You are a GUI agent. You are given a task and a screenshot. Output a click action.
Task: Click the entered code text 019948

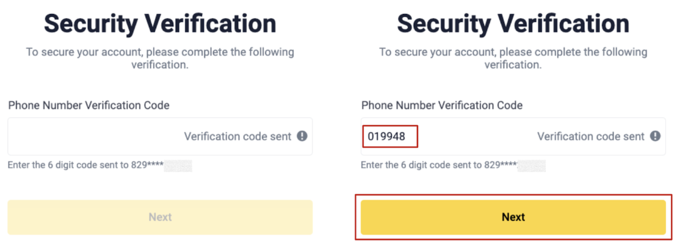[x=386, y=137]
